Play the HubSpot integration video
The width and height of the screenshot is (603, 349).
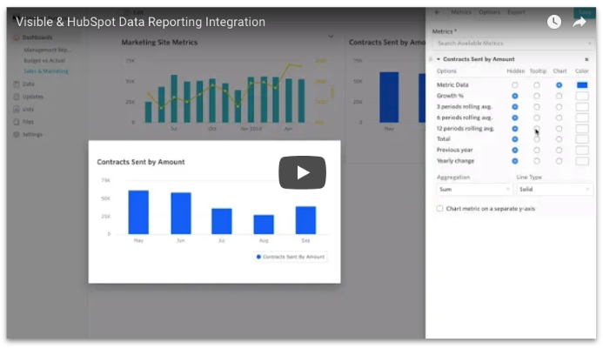click(302, 172)
